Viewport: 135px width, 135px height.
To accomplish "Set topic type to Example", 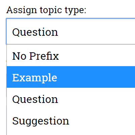I will click(71, 77).
